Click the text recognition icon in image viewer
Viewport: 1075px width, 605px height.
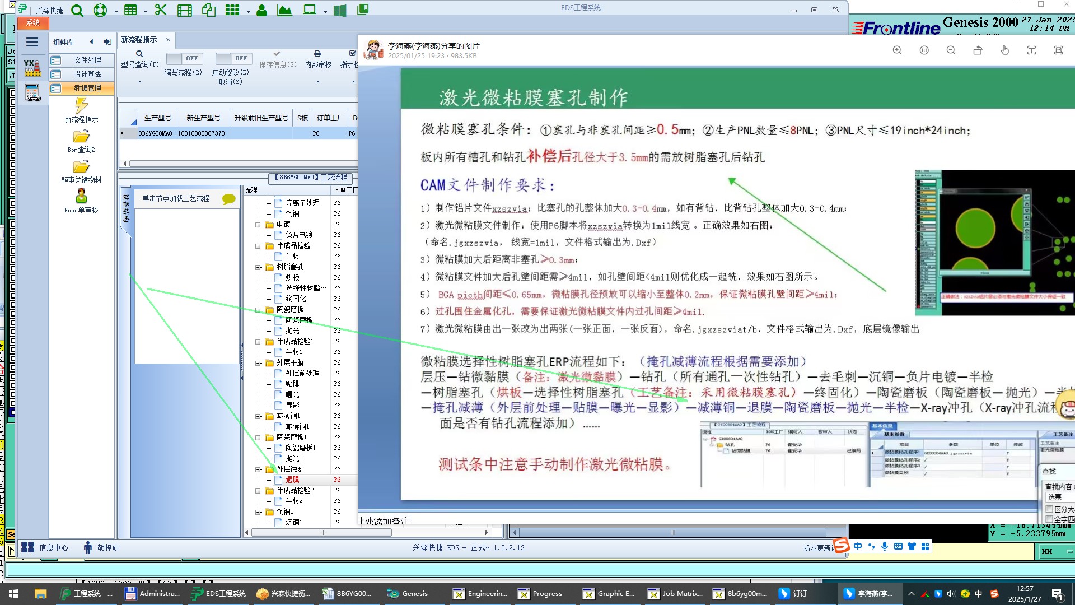1031,50
